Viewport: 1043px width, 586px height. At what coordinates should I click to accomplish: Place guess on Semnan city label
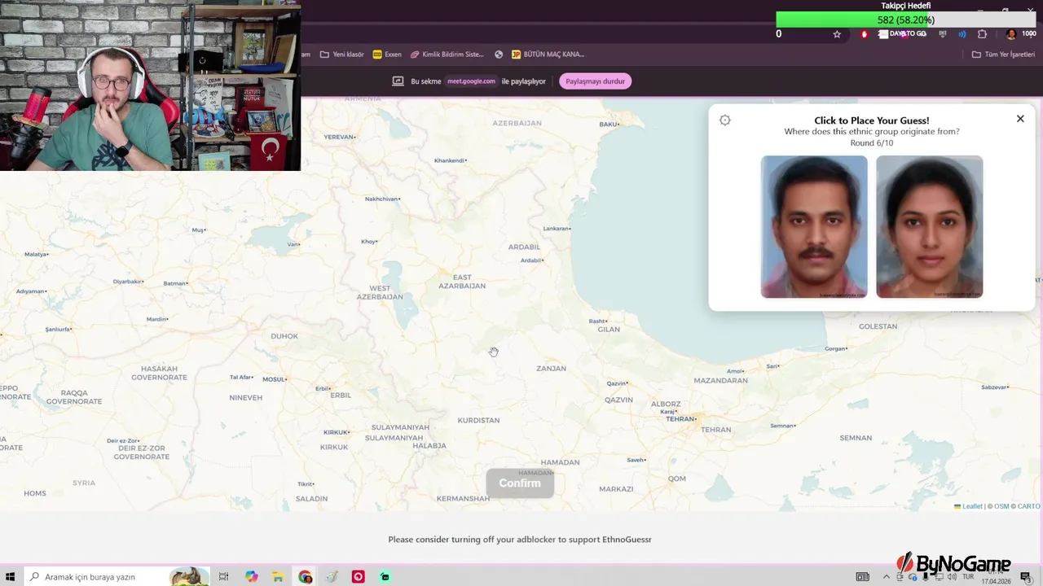coord(783,426)
